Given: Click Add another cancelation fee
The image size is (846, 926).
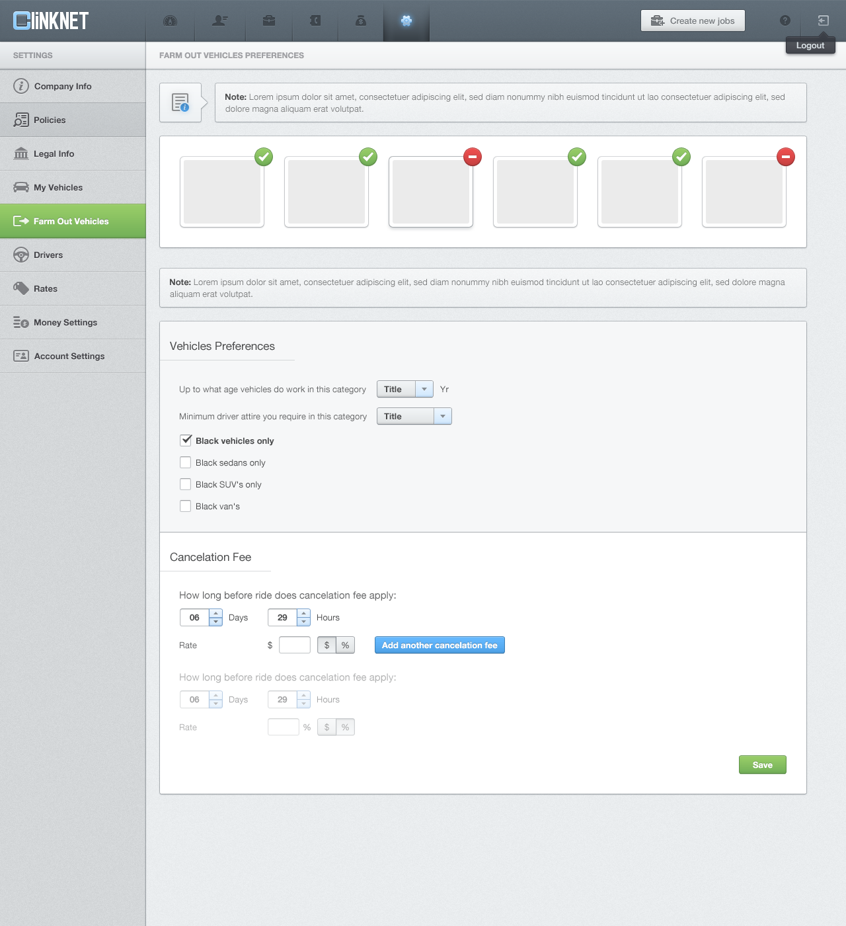Looking at the screenshot, I should pos(440,645).
